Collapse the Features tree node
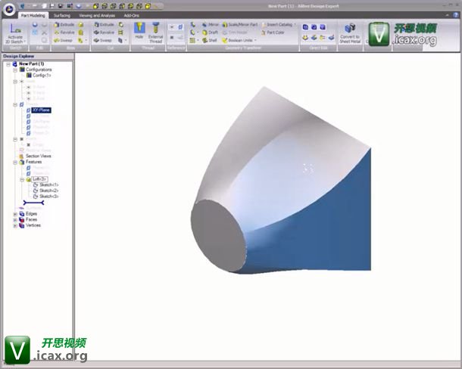The width and height of the screenshot is (462, 369). tap(15, 162)
